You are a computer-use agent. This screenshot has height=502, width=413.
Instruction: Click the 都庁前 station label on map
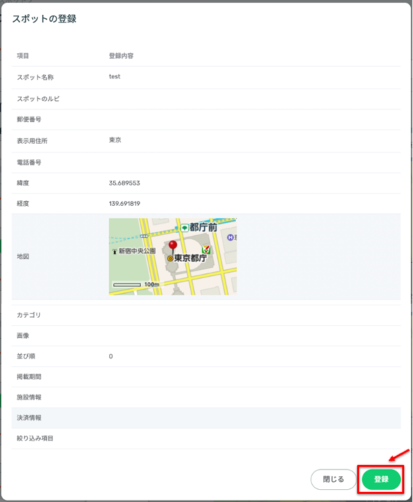[203, 227]
